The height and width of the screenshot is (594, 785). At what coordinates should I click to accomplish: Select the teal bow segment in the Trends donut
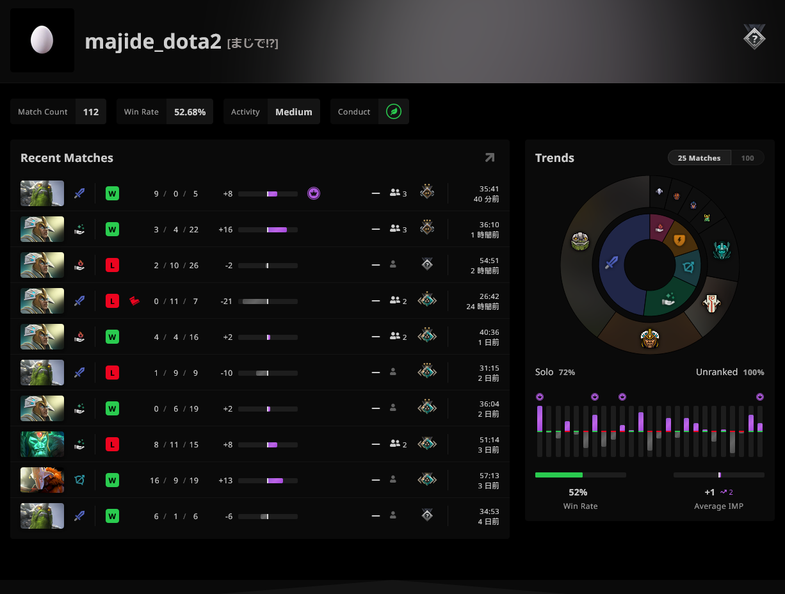(688, 266)
